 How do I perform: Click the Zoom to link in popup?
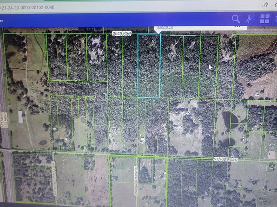click(165, 27)
